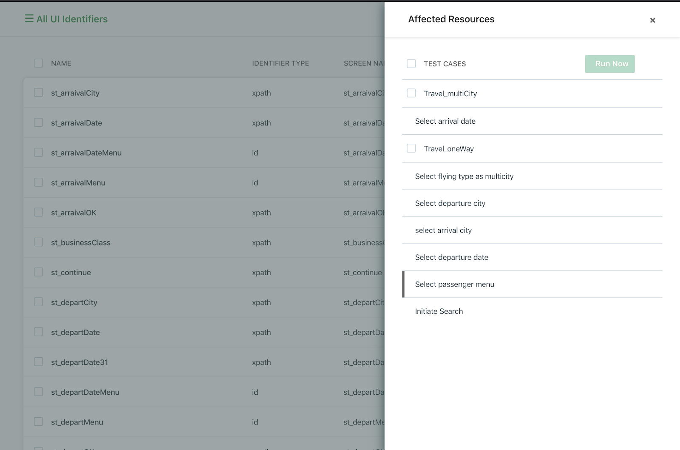The width and height of the screenshot is (680, 450).
Task: Open the st_continue identifier entry
Action: pos(71,273)
